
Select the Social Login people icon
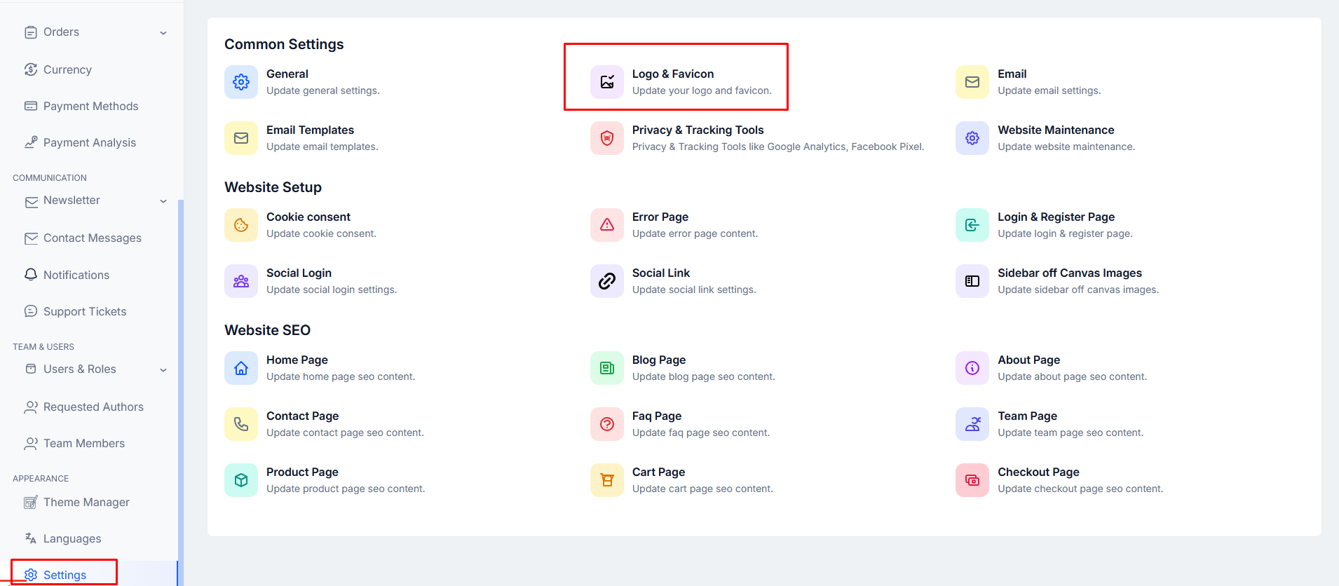point(241,281)
